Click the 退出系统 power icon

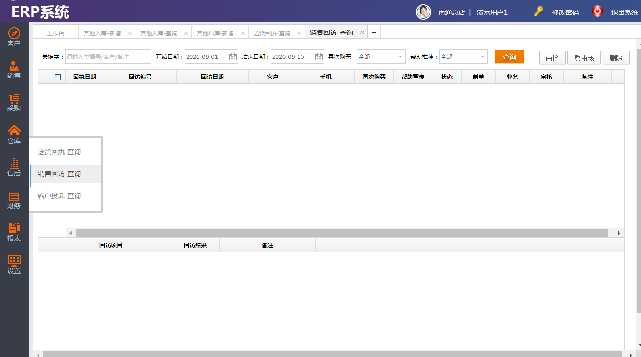(597, 12)
